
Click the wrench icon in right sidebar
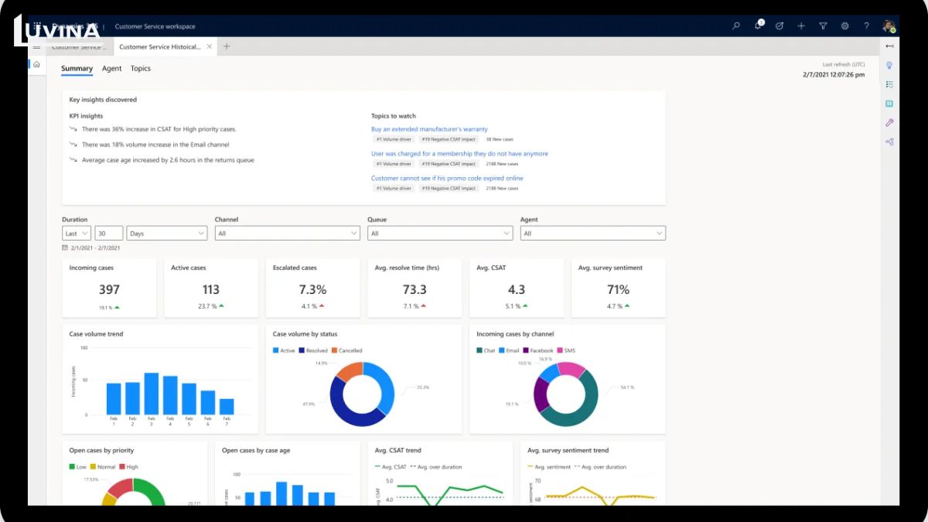coord(889,123)
